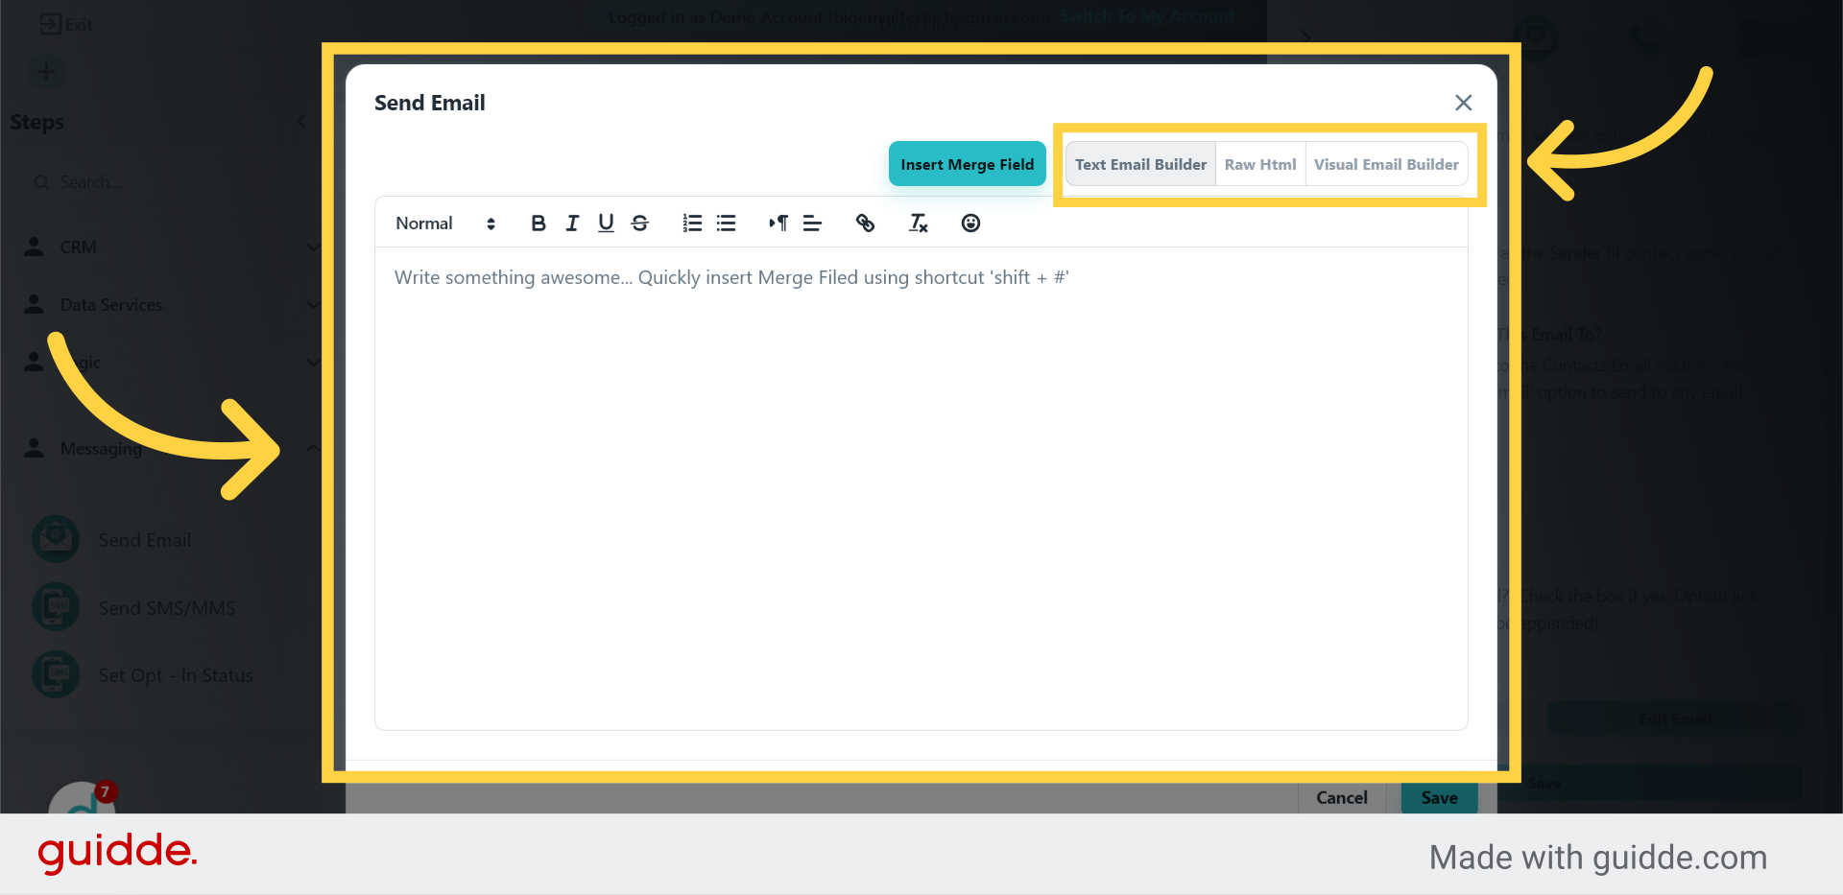Collapse the Steps panel
The width and height of the screenshot is (1843, 895).
coord(300,122)
